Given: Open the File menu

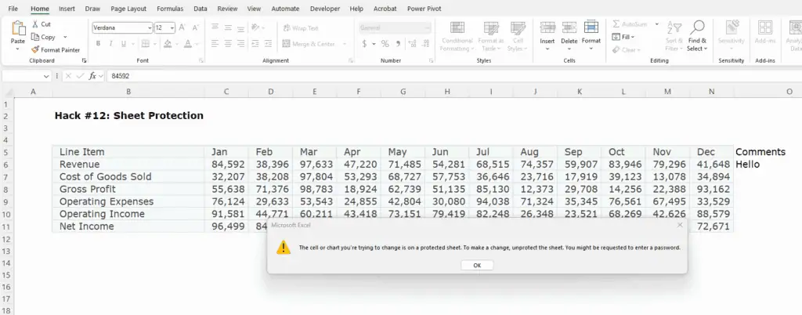Looking at the screenshot, I should click(13, 9).
